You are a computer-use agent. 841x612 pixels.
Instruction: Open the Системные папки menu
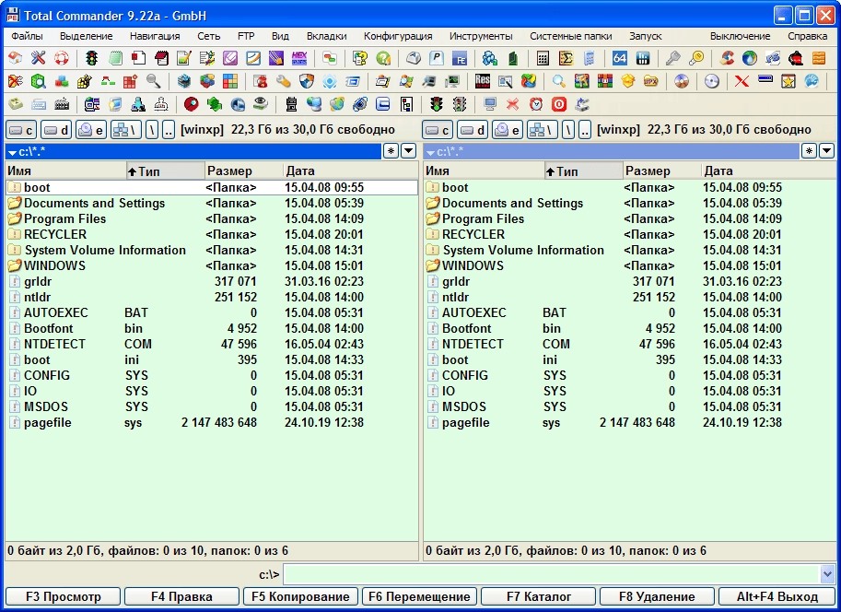(x=571, y=36)
